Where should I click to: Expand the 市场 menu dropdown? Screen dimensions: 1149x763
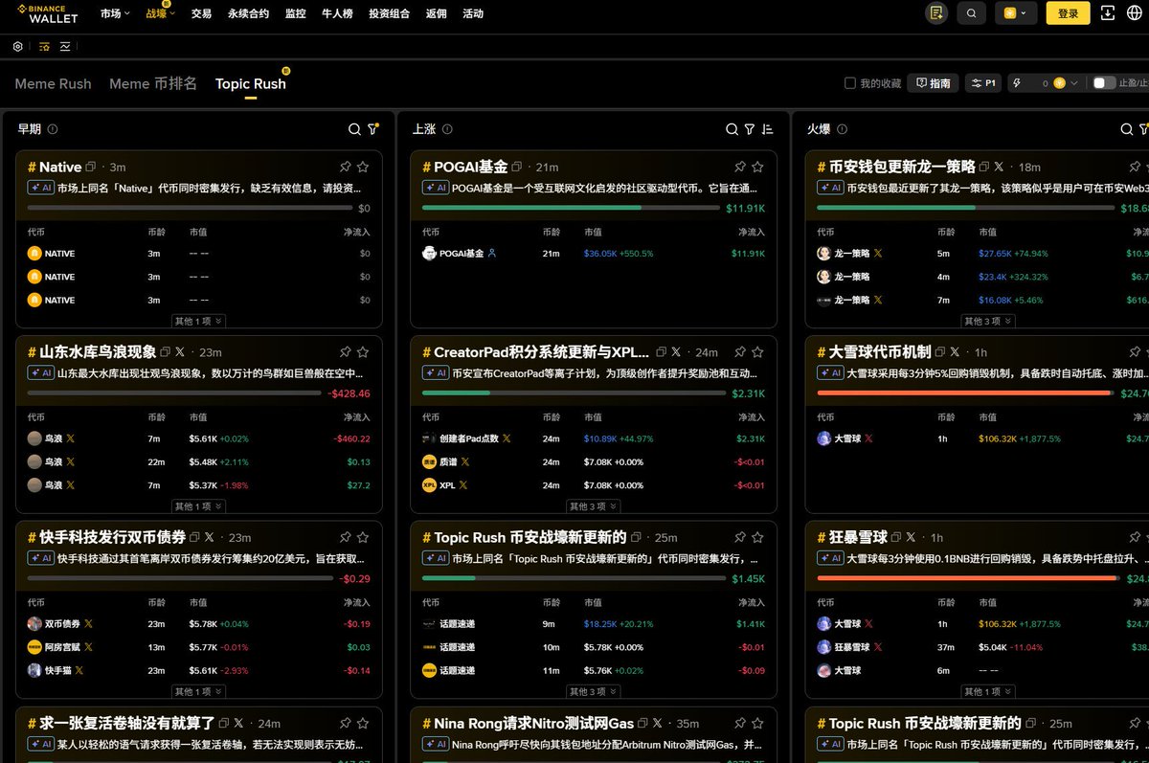pyautogui.click(x=115, y=13)
